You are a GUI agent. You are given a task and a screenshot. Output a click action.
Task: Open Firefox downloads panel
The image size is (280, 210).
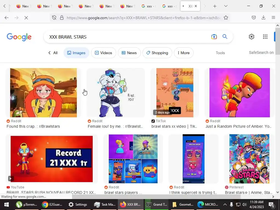coord(263,17)
